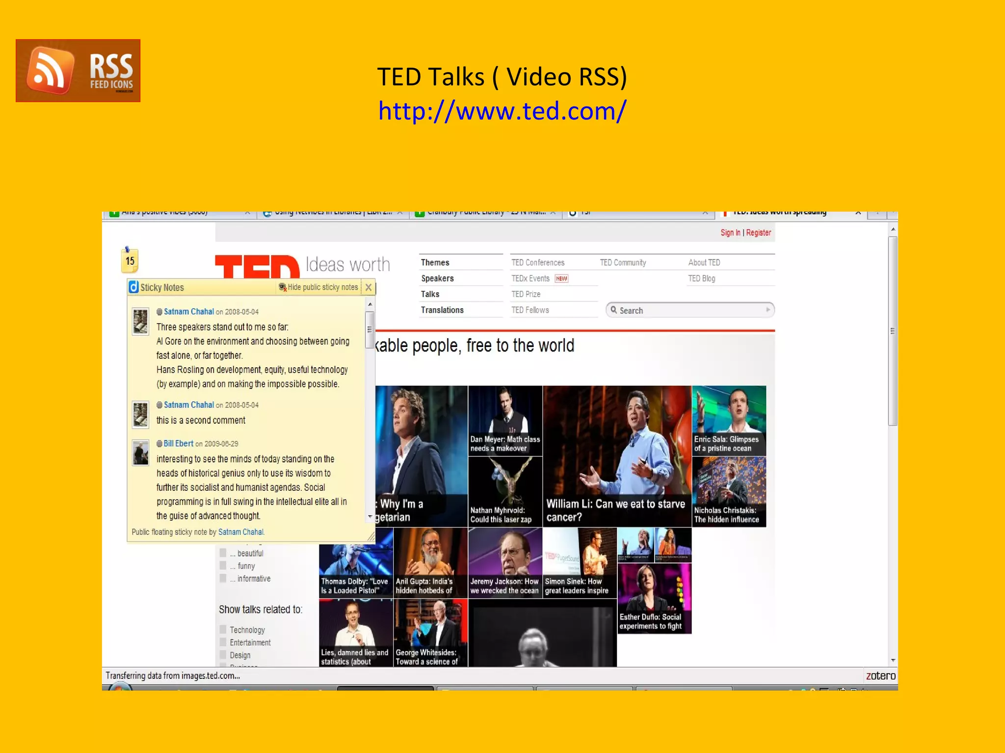Click the RSS Feed Icons logo

coord(78,71)
